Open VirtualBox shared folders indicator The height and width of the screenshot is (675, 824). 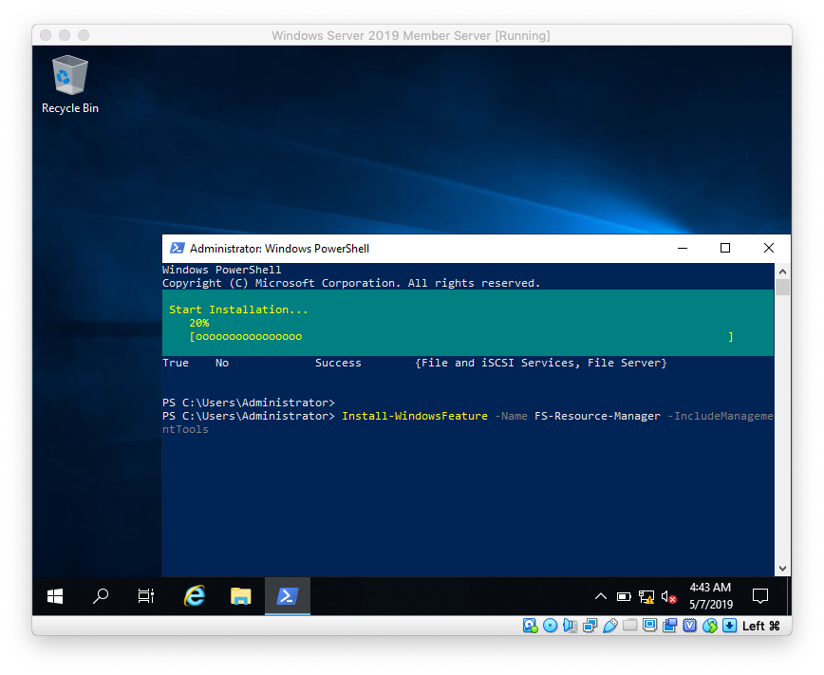point(630,626)
